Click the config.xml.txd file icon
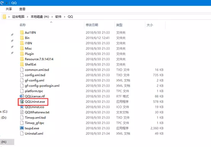This screenshot has height=147, width=211. click(x=22, y=75)
